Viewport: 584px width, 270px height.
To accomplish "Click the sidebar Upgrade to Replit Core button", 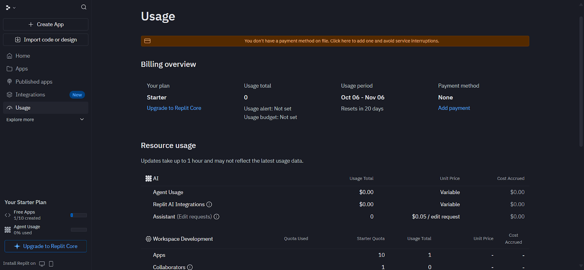I will click(46, 246).
